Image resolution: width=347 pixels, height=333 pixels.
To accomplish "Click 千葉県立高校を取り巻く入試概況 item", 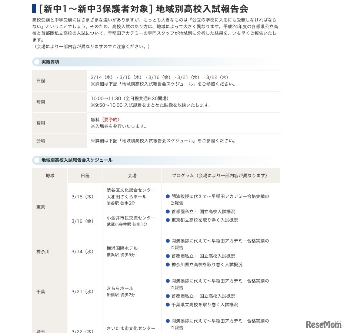I will tap(205, 305).
